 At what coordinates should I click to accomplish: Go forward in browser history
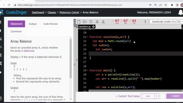tap(4, 5)
